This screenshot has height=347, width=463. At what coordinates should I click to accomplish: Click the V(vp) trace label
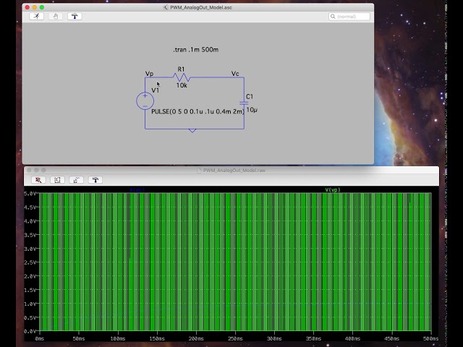(x=333, y=189)
